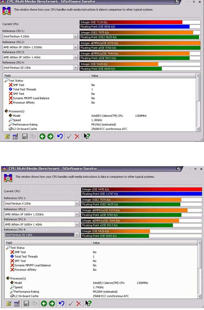204x310 pixels.
Task: Click the Copy pages icon in the upper window
Action: tap(33, 137)
